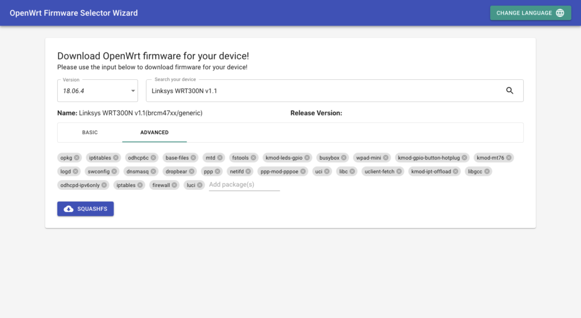Click the OpenWrt Firmware Selector Wizard title

[x=74, y=13]
